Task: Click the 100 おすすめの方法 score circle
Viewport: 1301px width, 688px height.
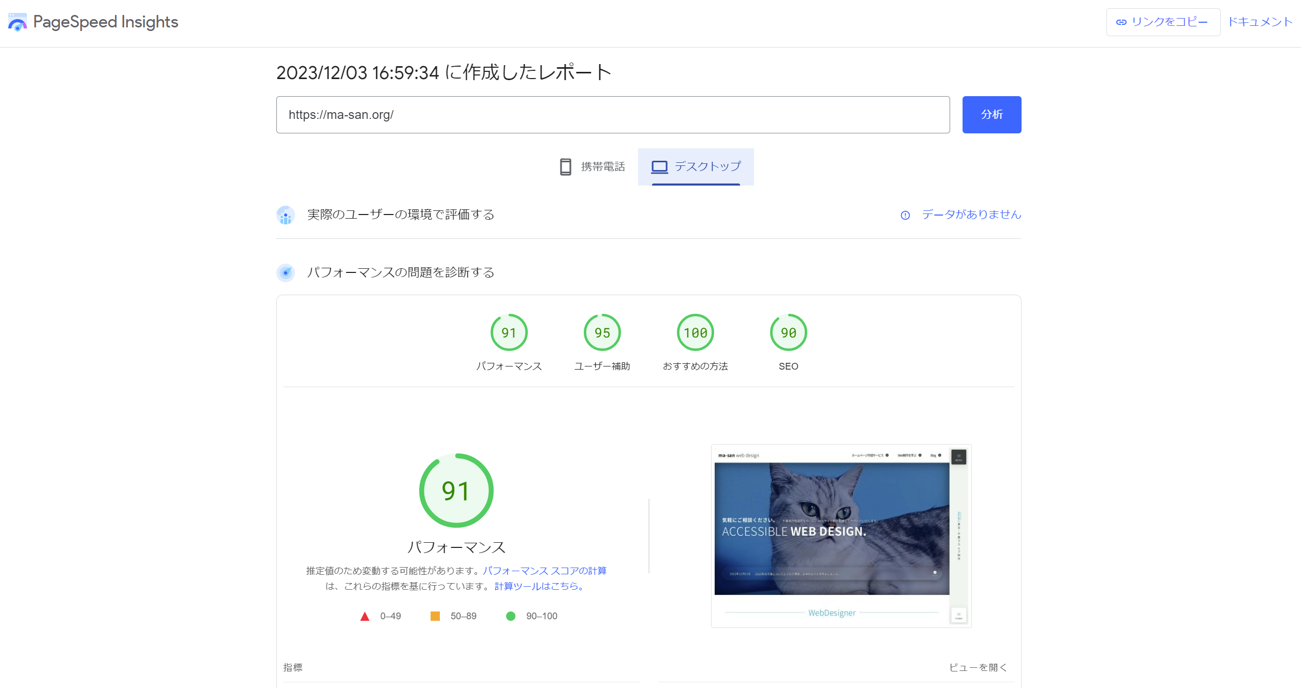Action: [696, 333]
